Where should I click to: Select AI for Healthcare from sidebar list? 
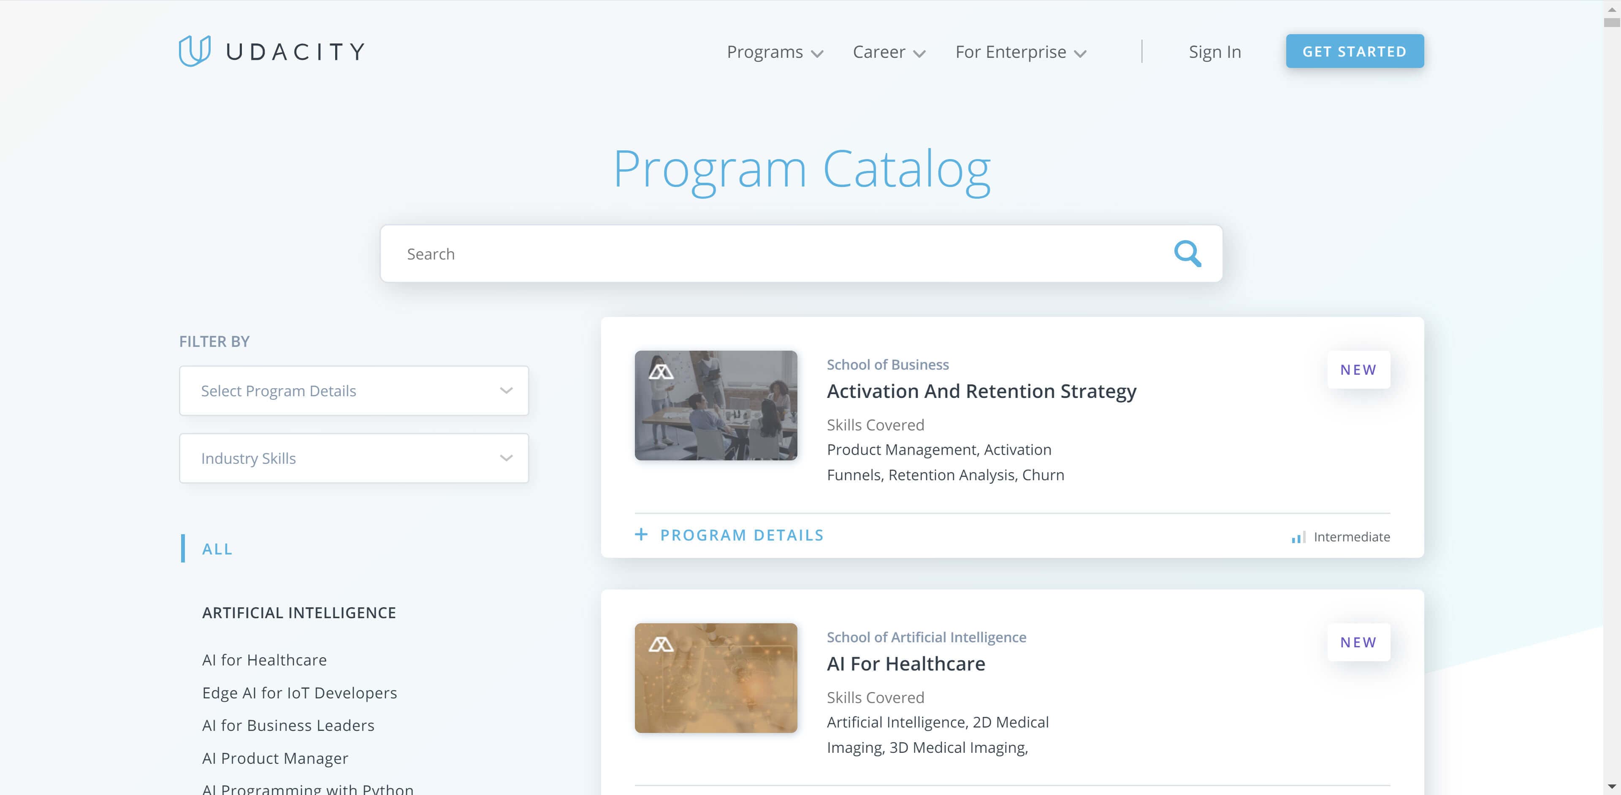265,660
